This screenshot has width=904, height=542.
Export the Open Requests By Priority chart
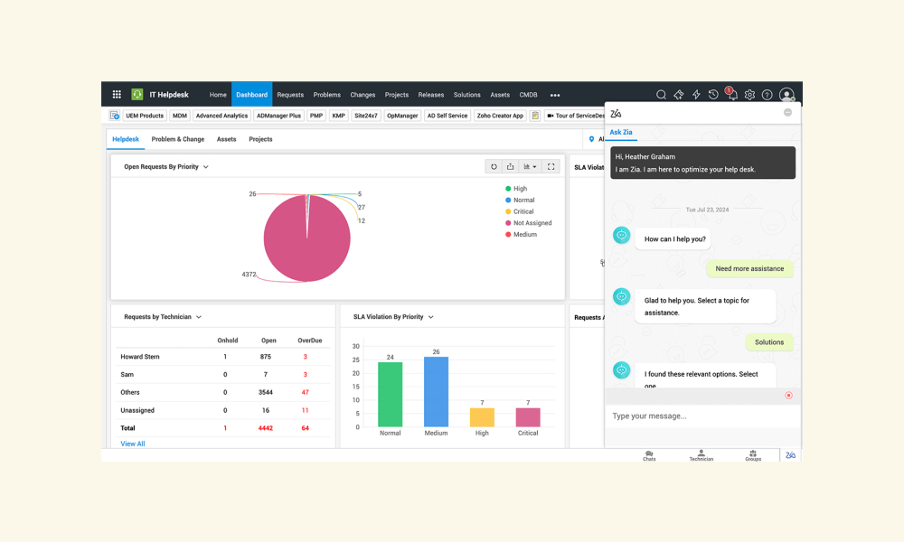point(510,166)
